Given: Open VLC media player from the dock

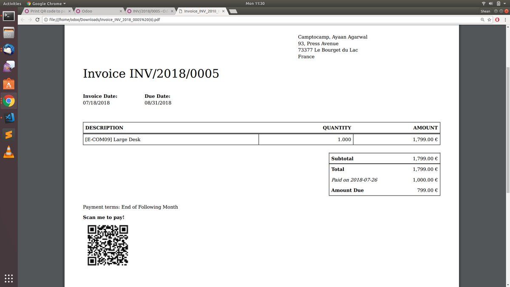Looking at the screenshot, I should [x=9, y=152].
